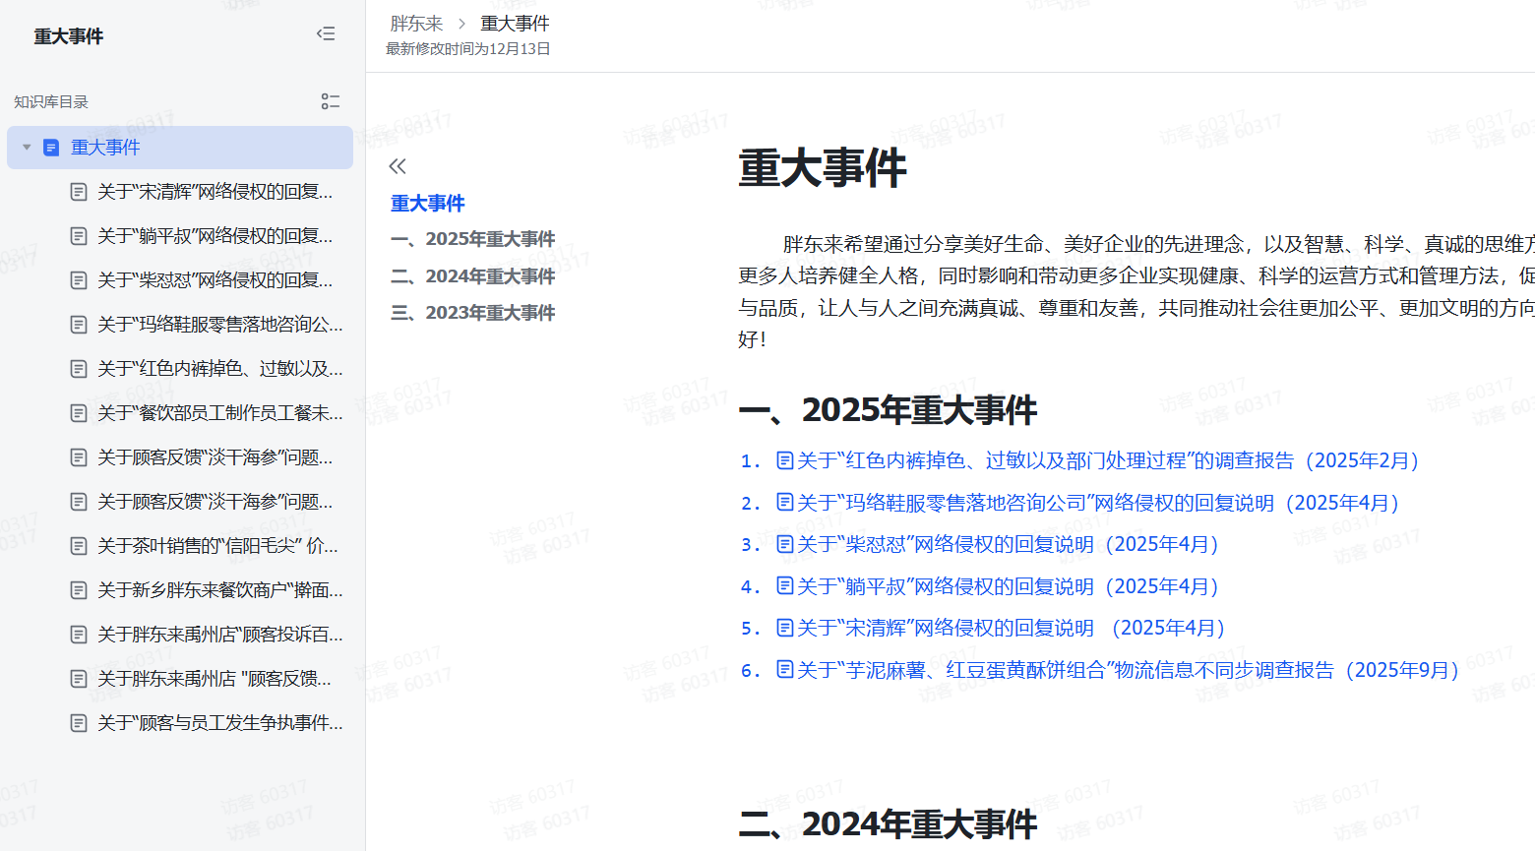Image resolution: width=1535 pixels, height=851 pixels.
Task: Open 关于"顾客与员工发生争执事件 sidebar item
Action: click(x=219, y=723)
